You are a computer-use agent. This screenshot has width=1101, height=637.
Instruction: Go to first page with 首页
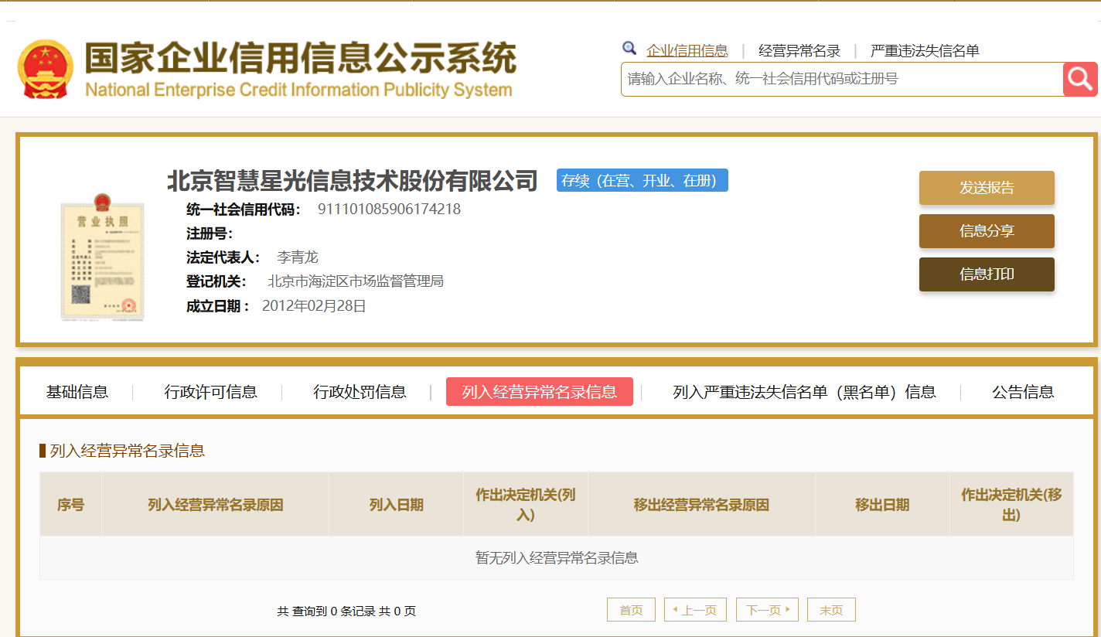[631, 610]
